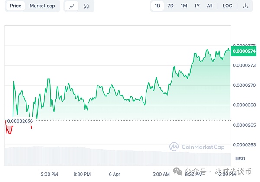The height and width of the screenshot is (182, 260).
Task: Click the USD currency label
Action: [240, 159]
